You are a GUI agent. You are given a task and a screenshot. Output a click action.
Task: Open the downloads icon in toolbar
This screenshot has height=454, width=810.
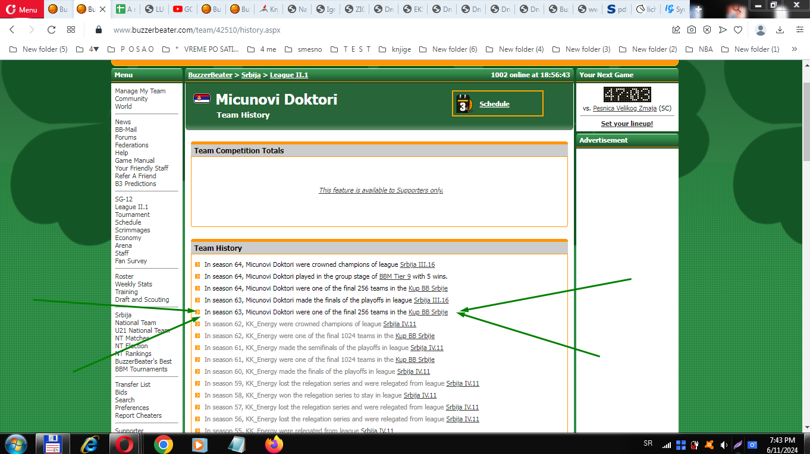pyautogui.click(x=780, y=30)
